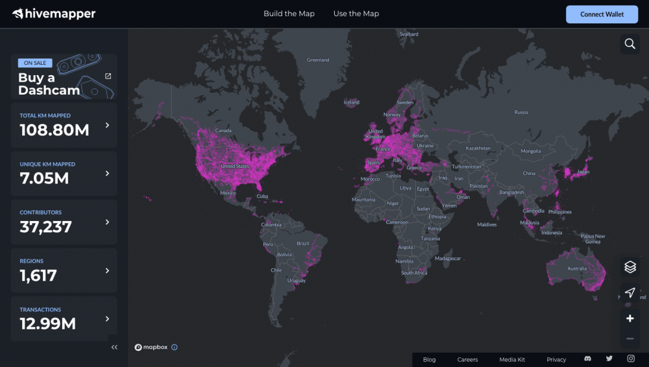Click the Japan map label
The image size is (649, 367).
pyautogui.click(x=583, y=171)
